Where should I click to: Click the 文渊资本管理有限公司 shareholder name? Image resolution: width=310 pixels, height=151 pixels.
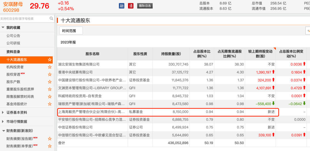tap(92, 88)
